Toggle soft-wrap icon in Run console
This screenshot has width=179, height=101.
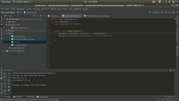coord(9,81)
